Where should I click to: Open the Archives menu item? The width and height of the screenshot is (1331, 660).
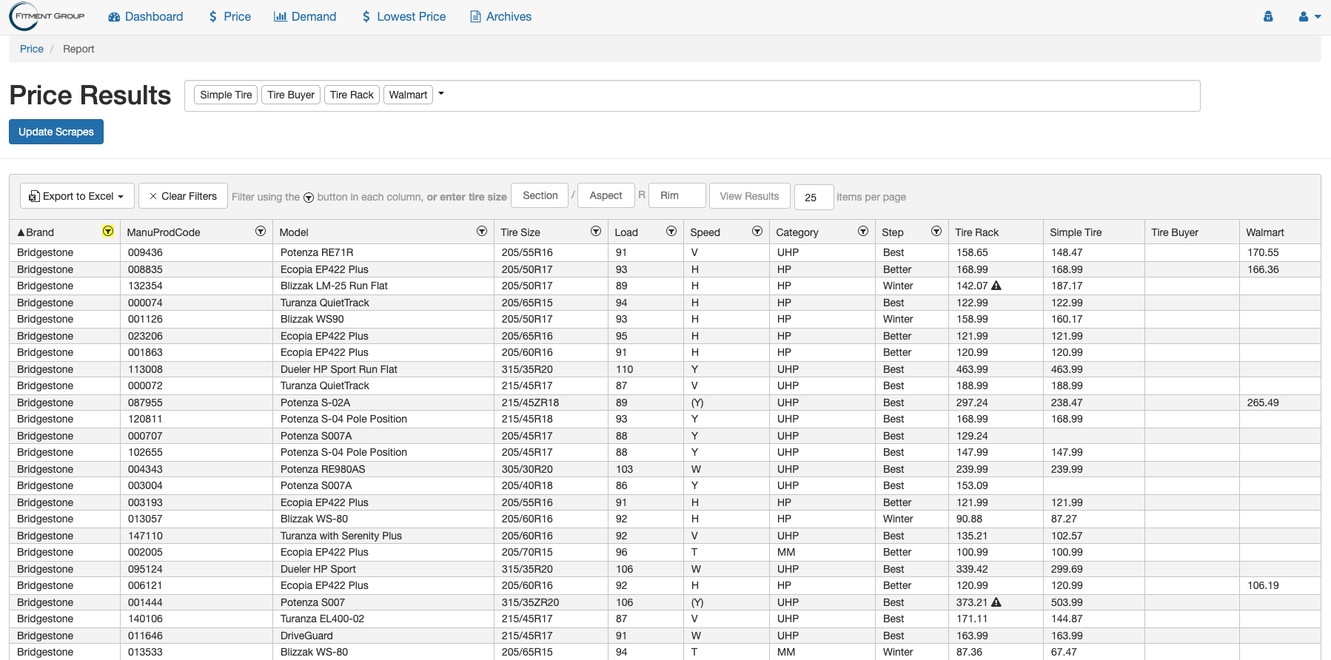tap(501, 16)
